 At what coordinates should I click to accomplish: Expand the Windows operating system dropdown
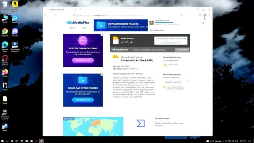point(176,82)
